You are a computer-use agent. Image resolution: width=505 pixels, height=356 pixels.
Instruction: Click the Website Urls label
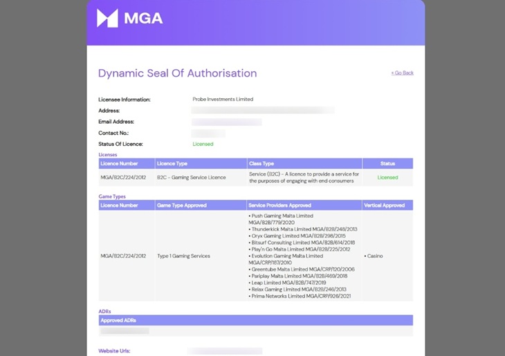(114, 351)
